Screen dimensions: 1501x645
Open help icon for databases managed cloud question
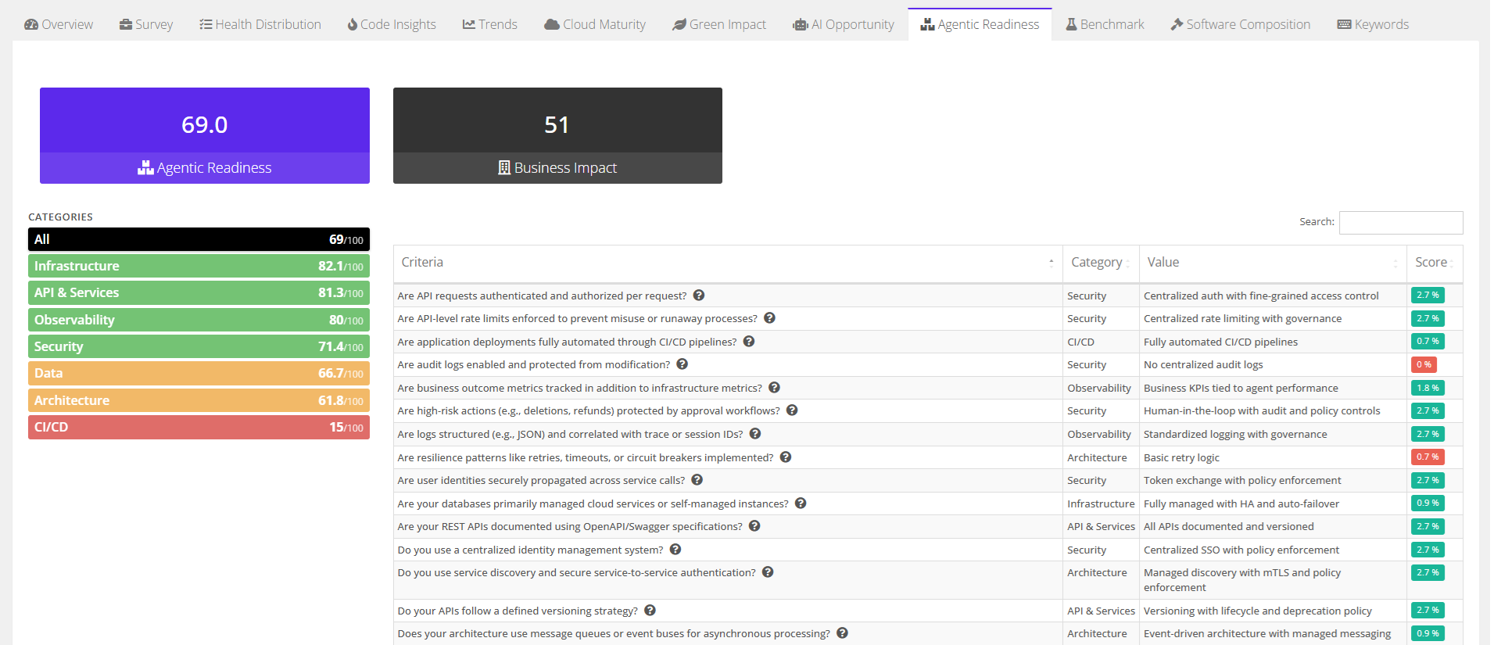click(801, 503)
